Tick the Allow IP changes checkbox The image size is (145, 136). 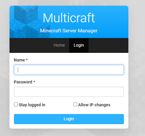[75, 105]
